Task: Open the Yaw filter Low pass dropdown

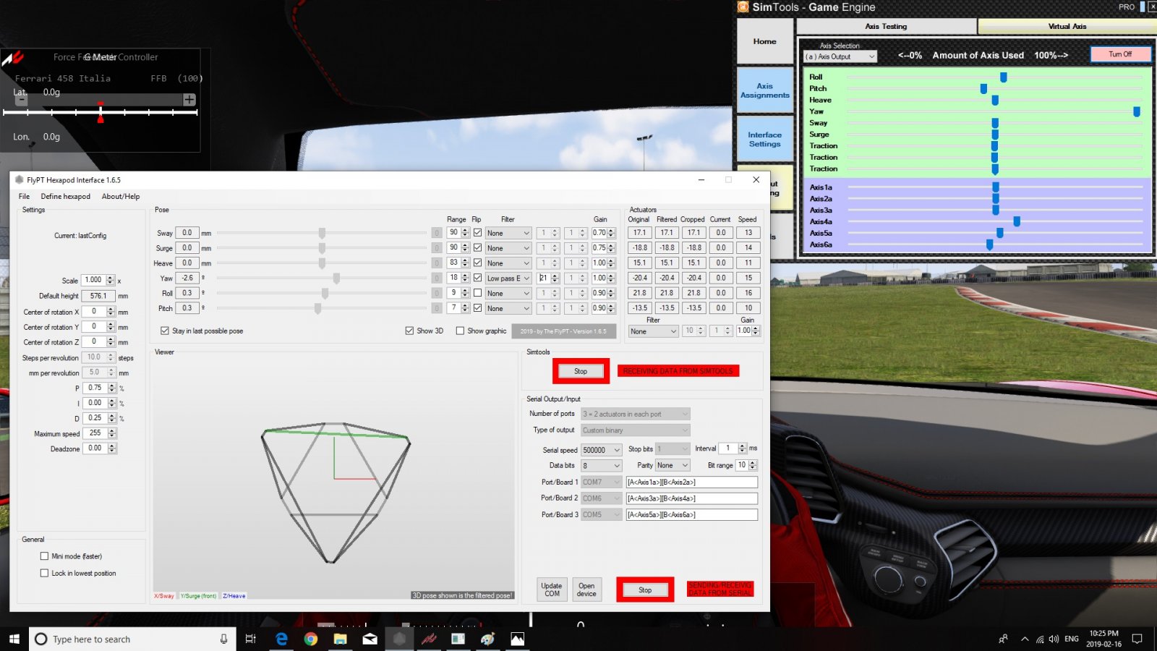Action: click(x=508, y=278)
